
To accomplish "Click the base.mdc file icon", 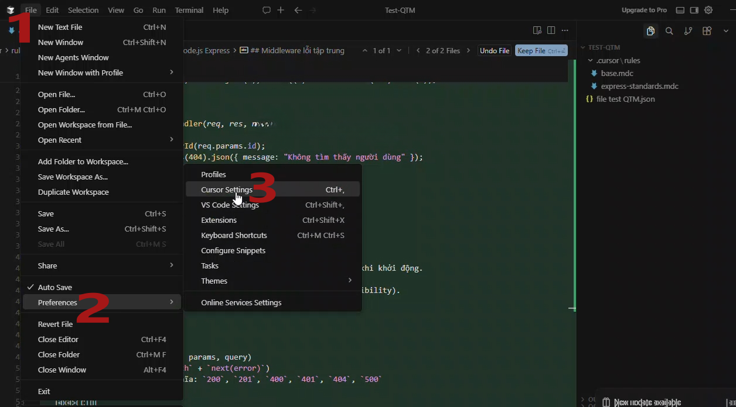I will click(595, 73).
